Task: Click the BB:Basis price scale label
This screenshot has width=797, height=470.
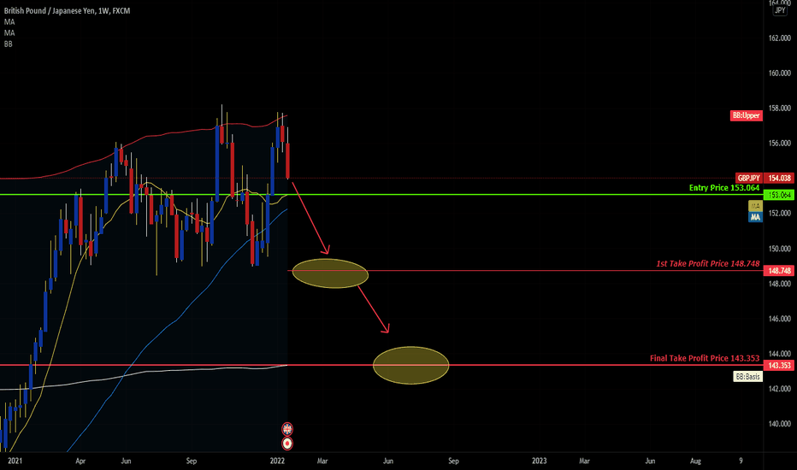Action: [747, 377]
